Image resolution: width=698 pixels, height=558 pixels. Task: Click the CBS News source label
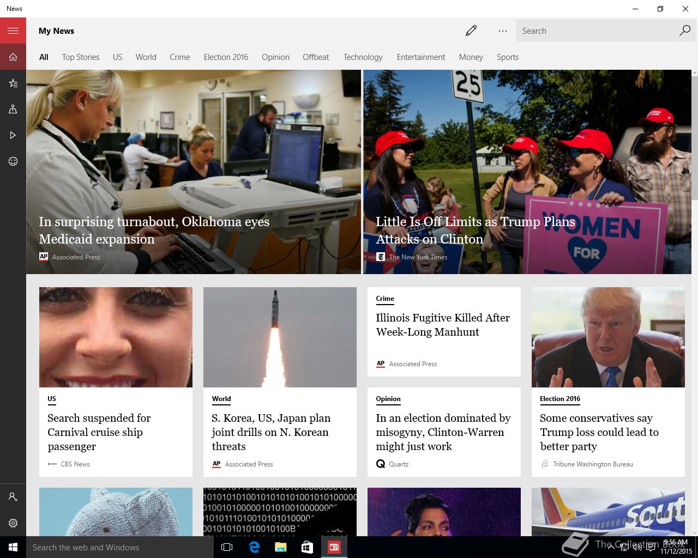coord(75,464)
